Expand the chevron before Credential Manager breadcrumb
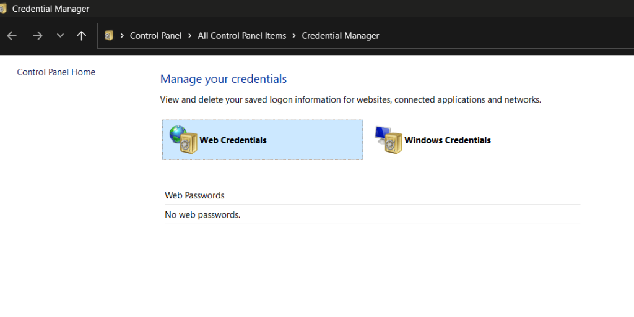This screenshot has width=634, height=317. pos(294,36)
